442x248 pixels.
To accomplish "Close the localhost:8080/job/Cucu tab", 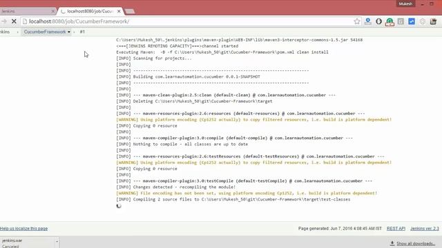I will (x=119, y=11).
